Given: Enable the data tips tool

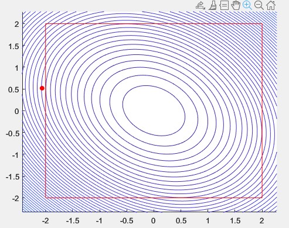Looking at the screenshot, I should 224,5.
